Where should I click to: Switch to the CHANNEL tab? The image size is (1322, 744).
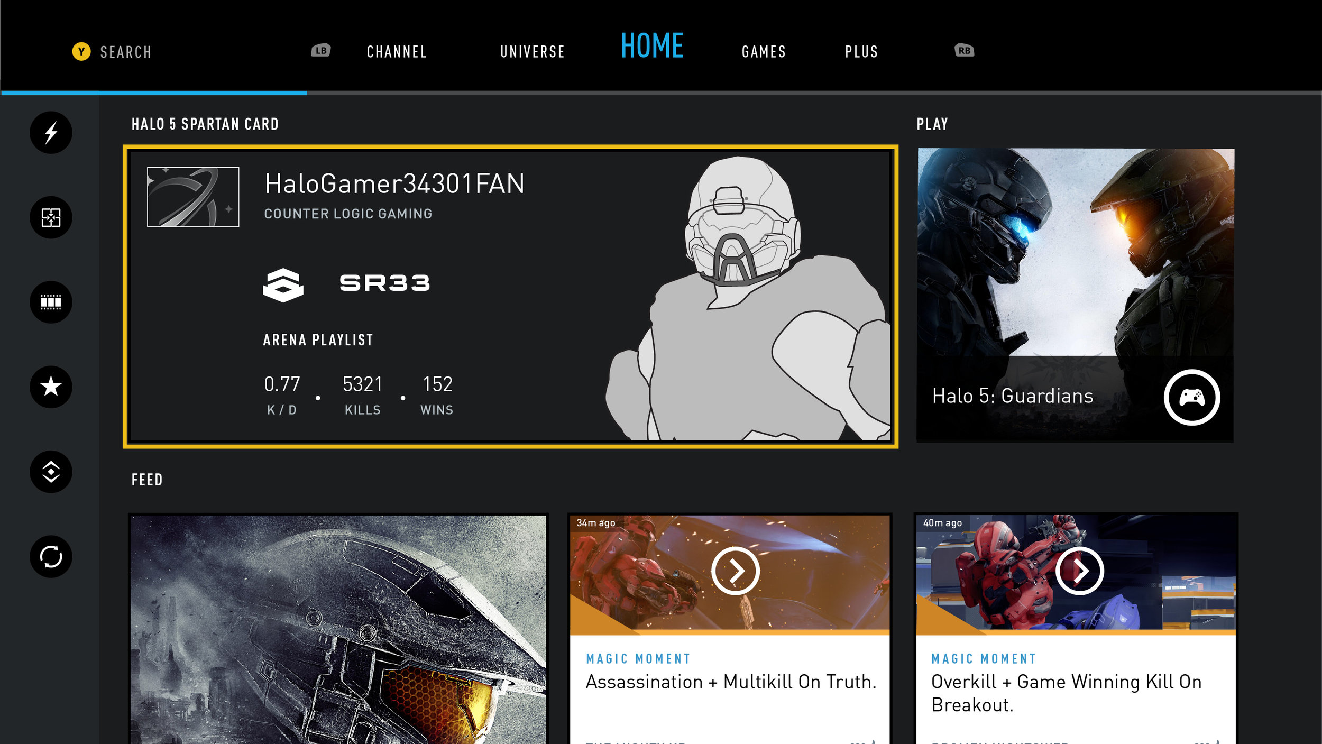pyautogui.click(x=397, y=52)
